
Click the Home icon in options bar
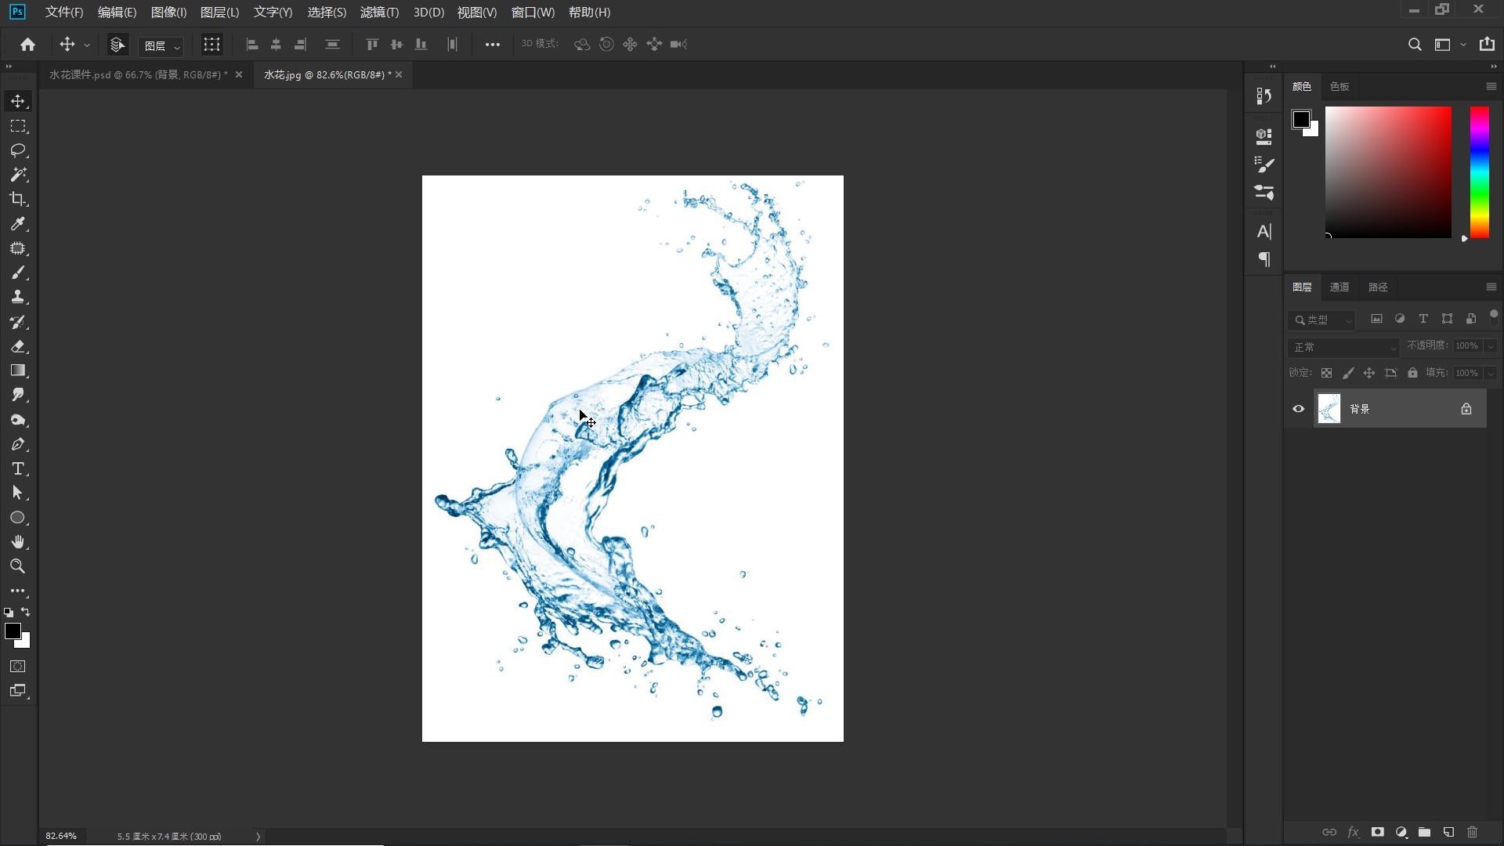(28, 45)
